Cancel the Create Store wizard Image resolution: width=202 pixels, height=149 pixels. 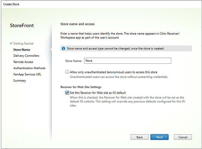183,137
